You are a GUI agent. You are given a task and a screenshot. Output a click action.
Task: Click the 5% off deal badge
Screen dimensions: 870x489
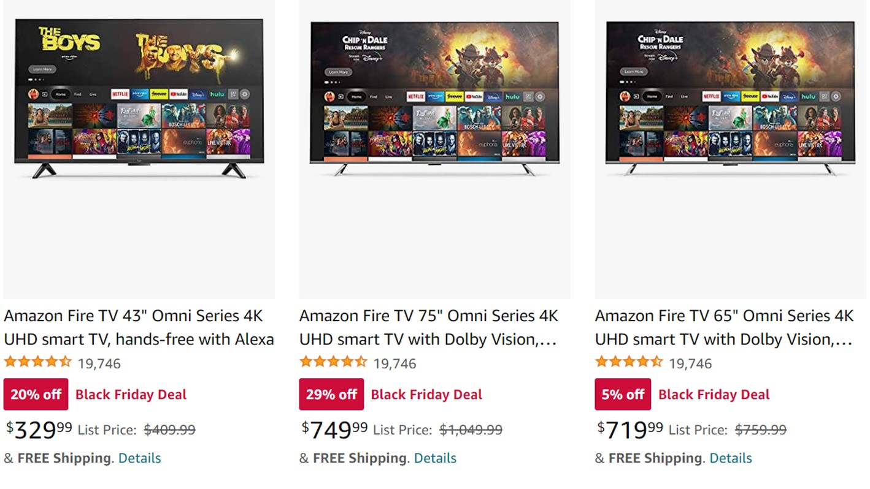tap(623, 395)
